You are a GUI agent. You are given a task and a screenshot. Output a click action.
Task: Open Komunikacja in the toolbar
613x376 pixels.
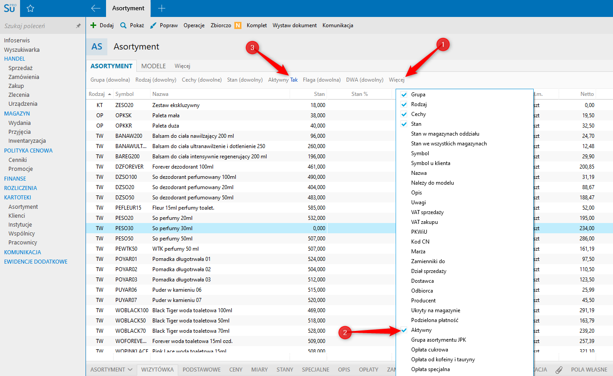pyautogui.click(x=338, y=25)
